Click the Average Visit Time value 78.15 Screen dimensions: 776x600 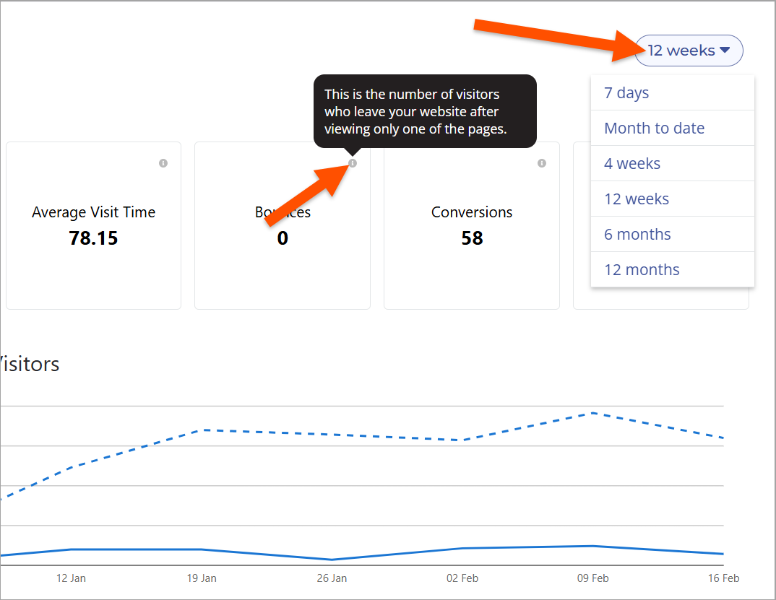93,238
